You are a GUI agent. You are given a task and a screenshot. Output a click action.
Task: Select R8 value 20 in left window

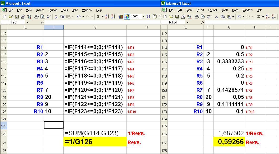pyautogui.click(x=54, y=97)
